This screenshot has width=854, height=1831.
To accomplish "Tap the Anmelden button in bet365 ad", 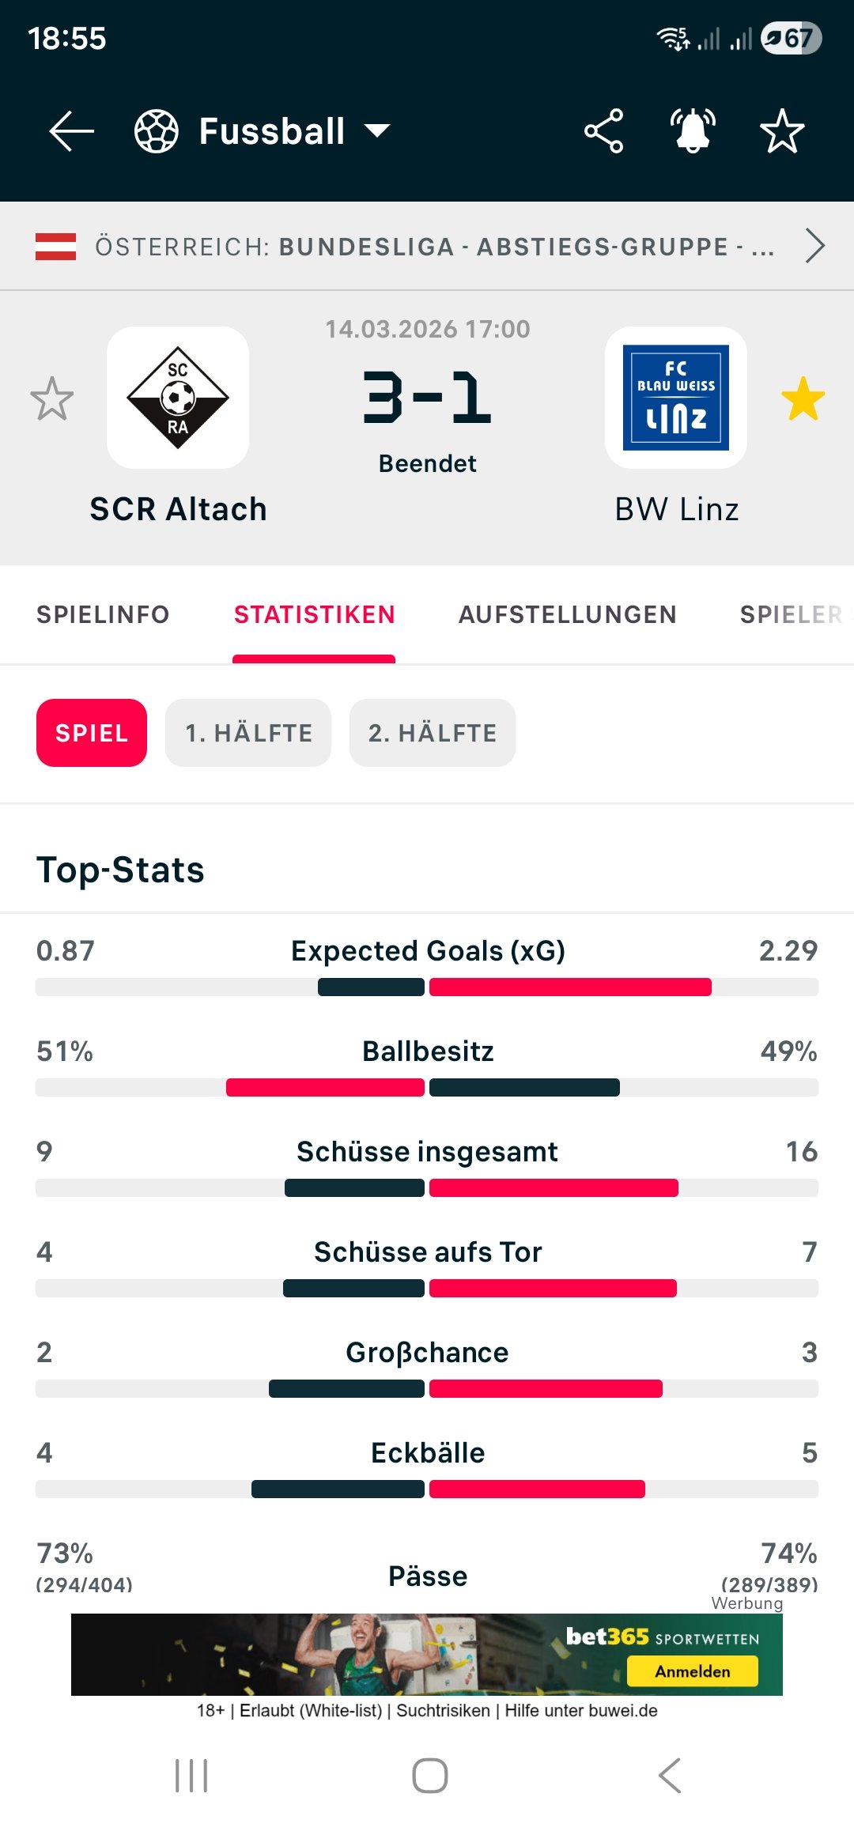I will point(692,1671).
